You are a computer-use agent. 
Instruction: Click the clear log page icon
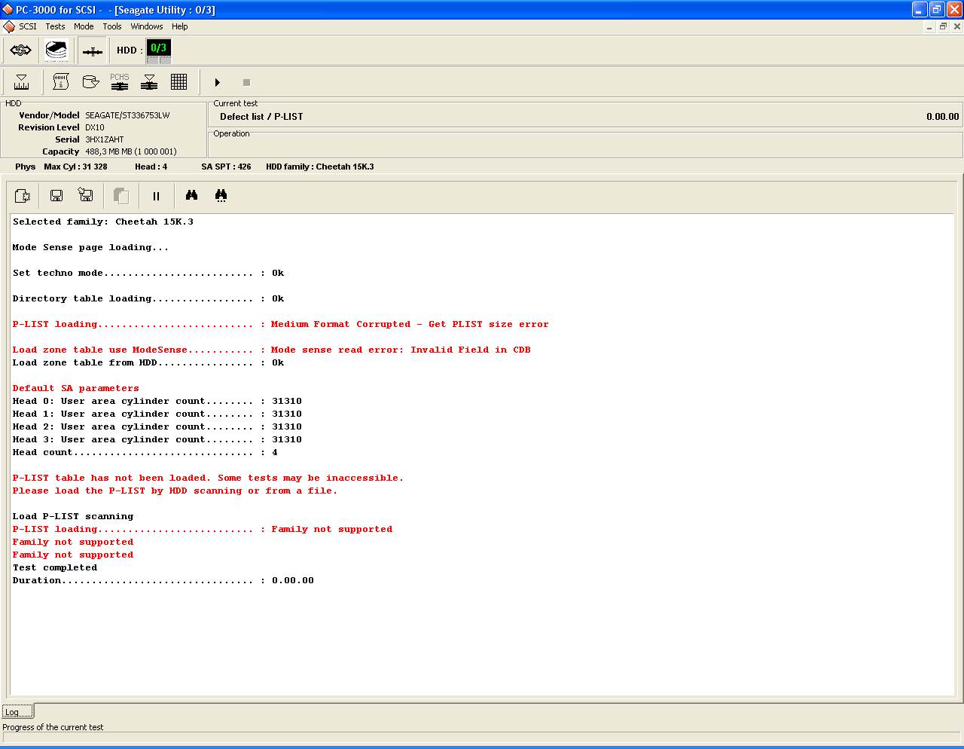coord(23,196)
